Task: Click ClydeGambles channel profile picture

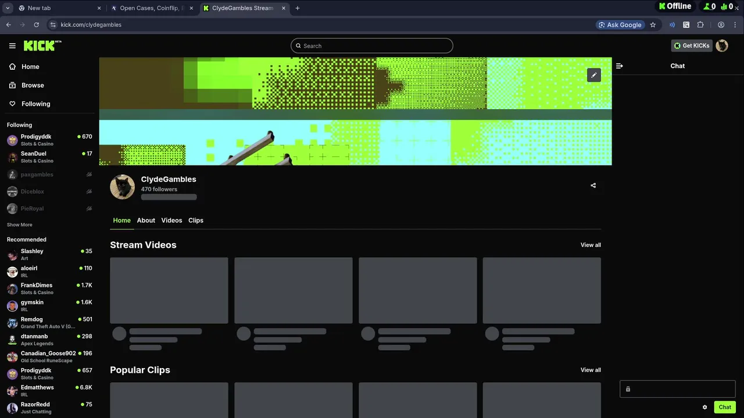Action: [x=123, y=187]
